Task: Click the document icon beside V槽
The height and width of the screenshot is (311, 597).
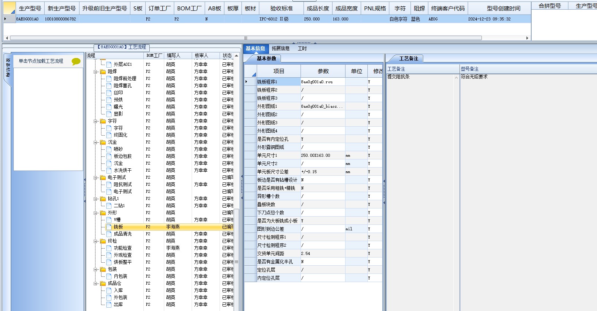Action: coord(109,220)
